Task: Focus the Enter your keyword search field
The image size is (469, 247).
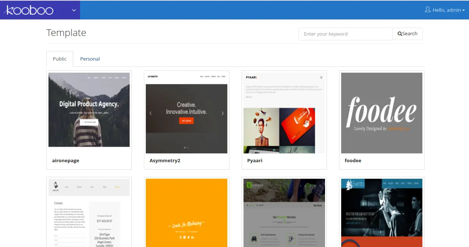Action: pyautogui.click(x=346, y=34)
